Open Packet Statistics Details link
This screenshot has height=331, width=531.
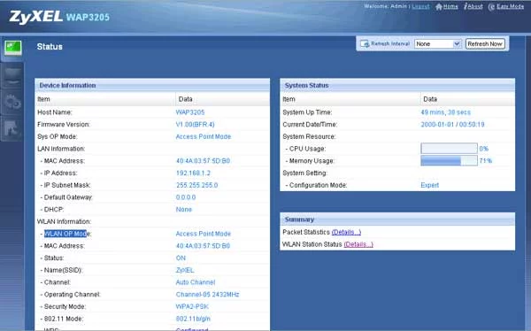[x=346, y=232]
